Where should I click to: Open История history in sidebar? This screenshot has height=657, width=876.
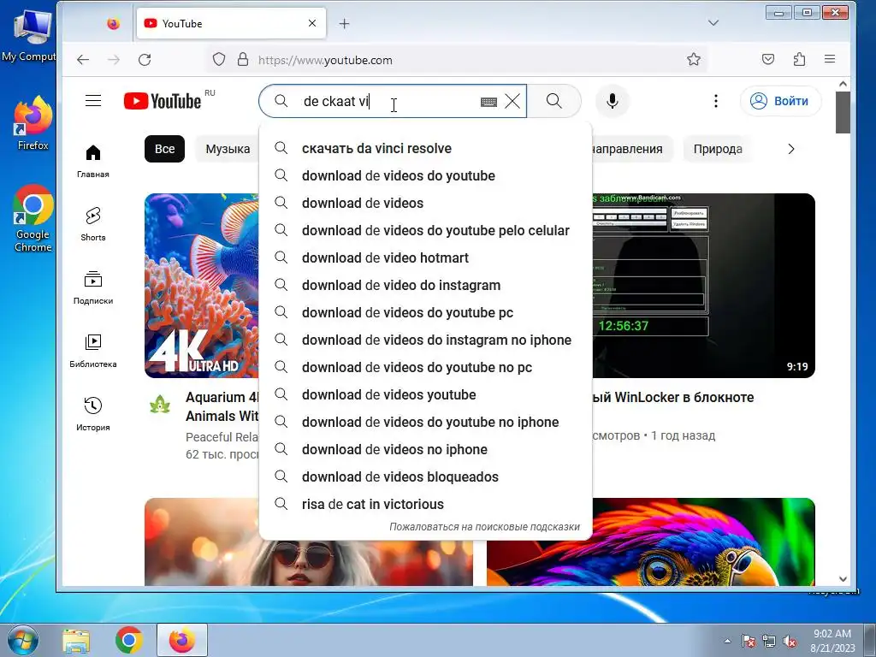(x=93, y=414)
